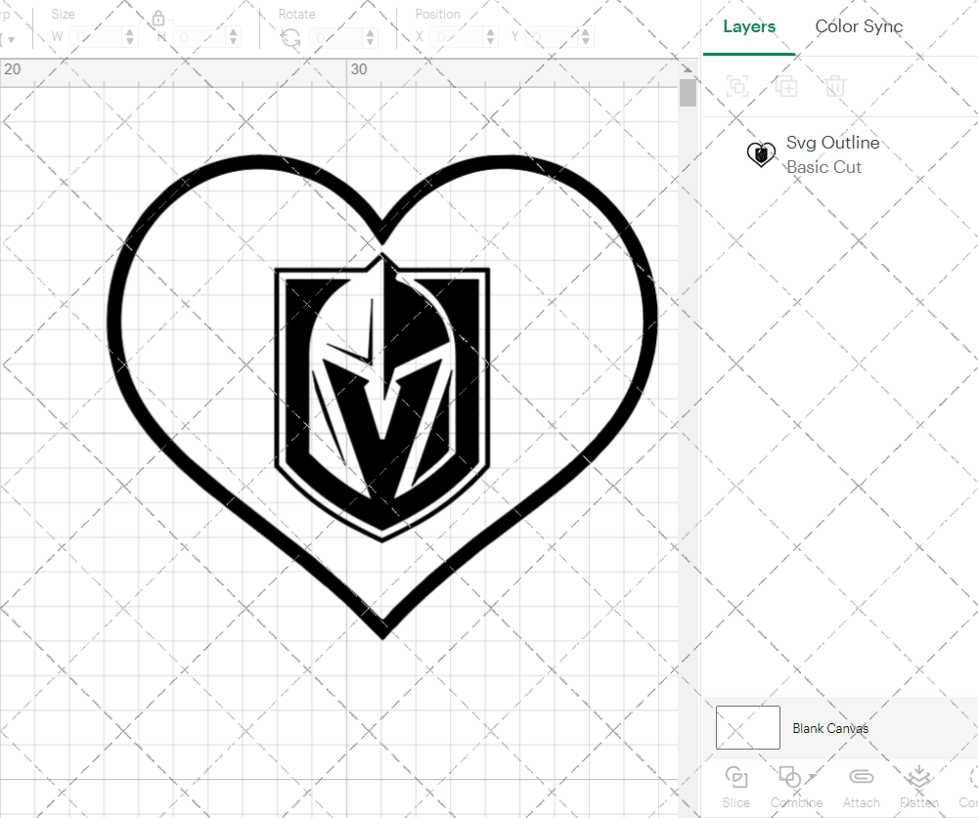Viewport: 978px width, 818px height.
Task: Click the Basic Cut linetype label
Action: pos(824,167)
